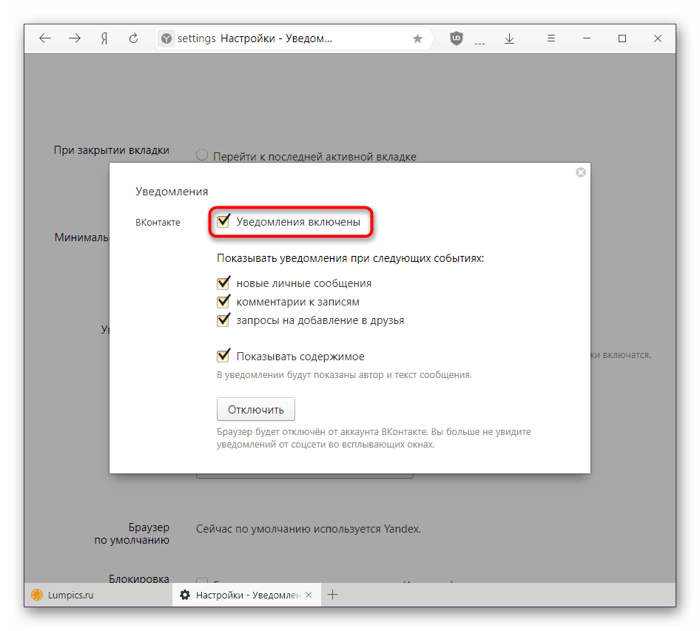Toggle запросы на добавление в друзья checkbox

(223, 320)
